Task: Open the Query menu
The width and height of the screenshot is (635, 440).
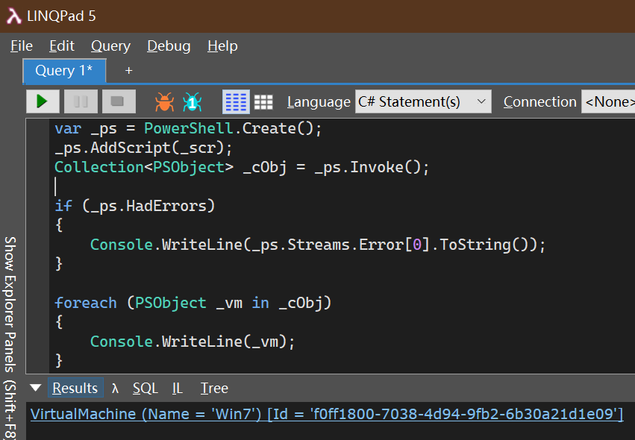Action: (x=110, y=45)
